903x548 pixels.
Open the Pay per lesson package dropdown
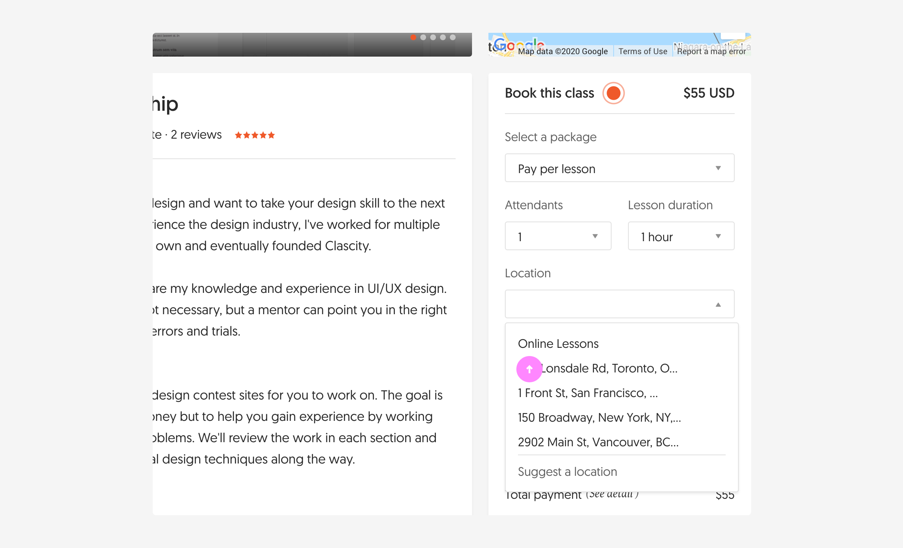pos(619,168)
